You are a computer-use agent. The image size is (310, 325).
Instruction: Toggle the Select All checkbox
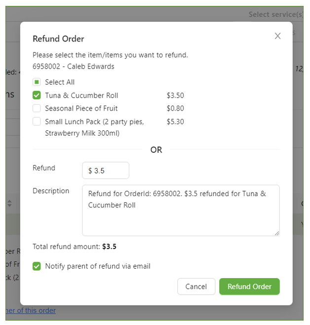[x=37, y=82]
